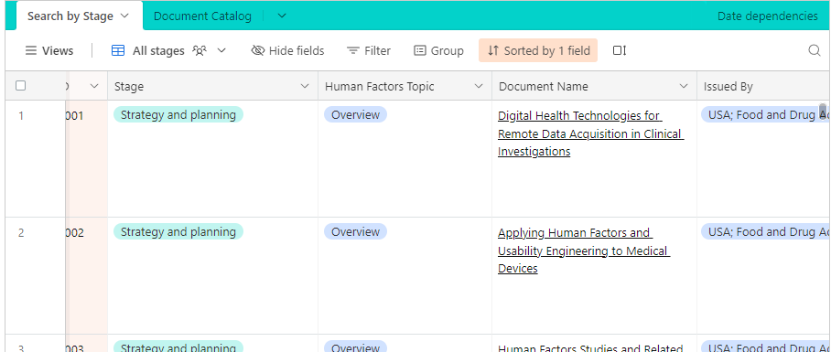Tick the select-all checkbox in header

coord(21,86)
